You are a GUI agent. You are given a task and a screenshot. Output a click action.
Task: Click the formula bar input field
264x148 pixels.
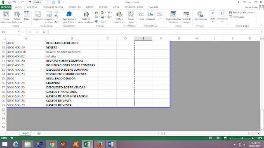pos(154,32)
